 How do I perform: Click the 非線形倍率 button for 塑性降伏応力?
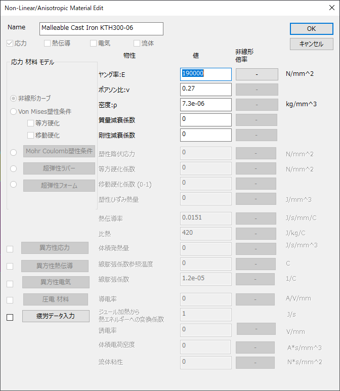[256, 153]
